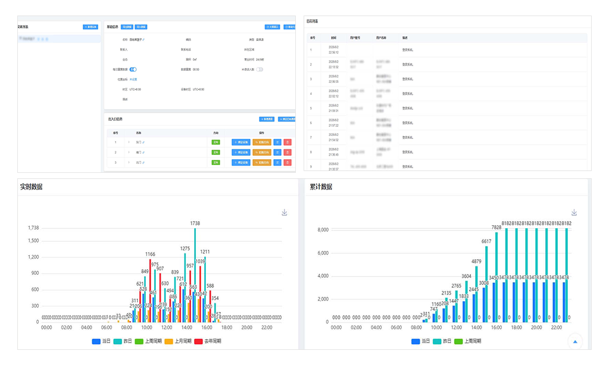
Task: Edit the second entrance row with blue icon
Action: (277, 153)
